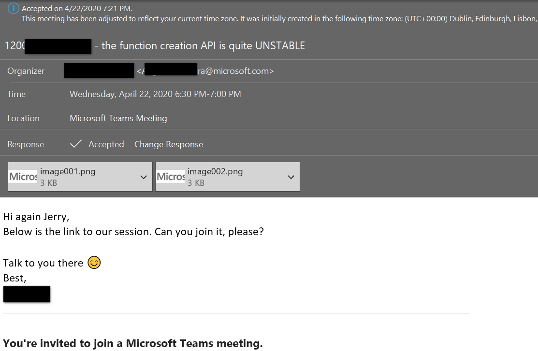Image resolution: width=538 pixels, height=351 pixels.
Task: Click the image002.png file name
Action: click(x=215, y=171)
